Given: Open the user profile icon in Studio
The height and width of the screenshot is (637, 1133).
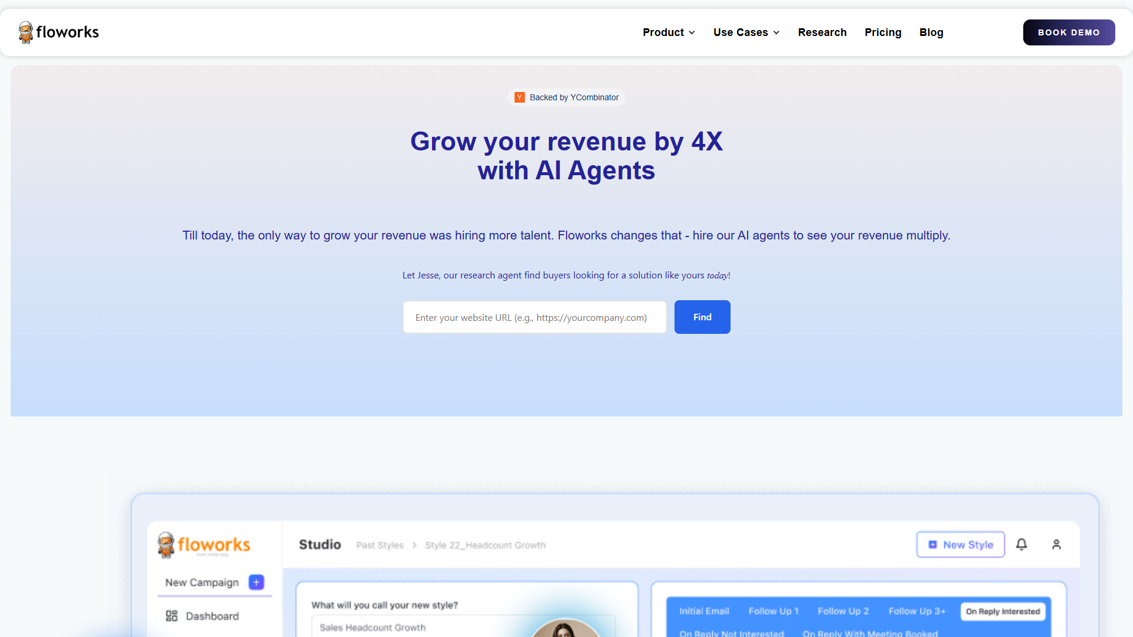Looking at the screenshot, I should [1056, 544].
